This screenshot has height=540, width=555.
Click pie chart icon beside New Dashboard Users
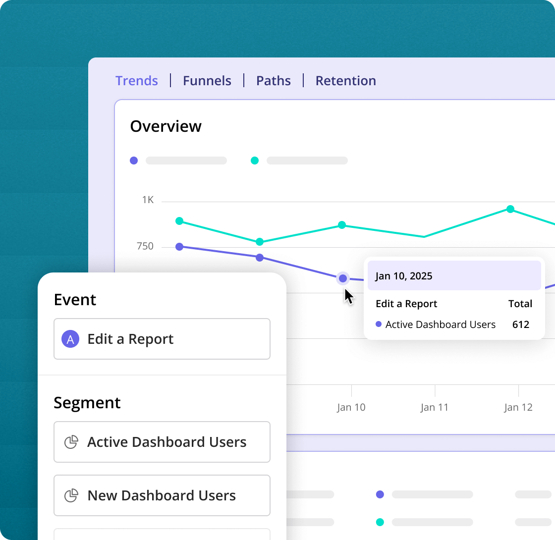[x=71, y=495]
